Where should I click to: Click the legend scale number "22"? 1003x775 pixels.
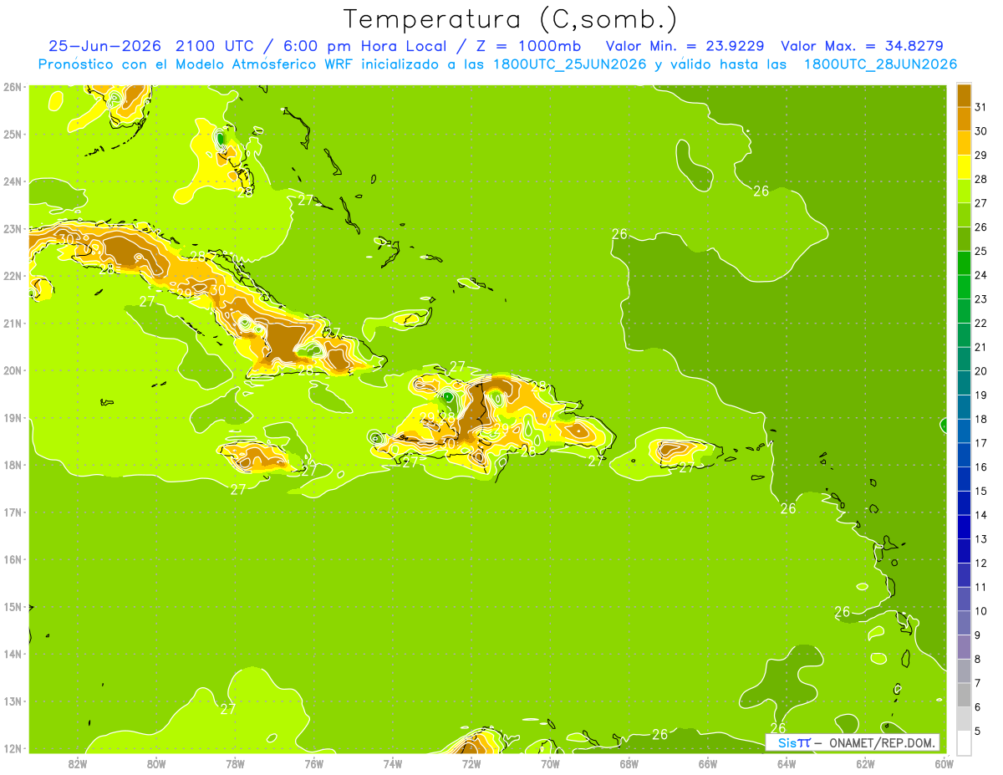pos(981,324)
